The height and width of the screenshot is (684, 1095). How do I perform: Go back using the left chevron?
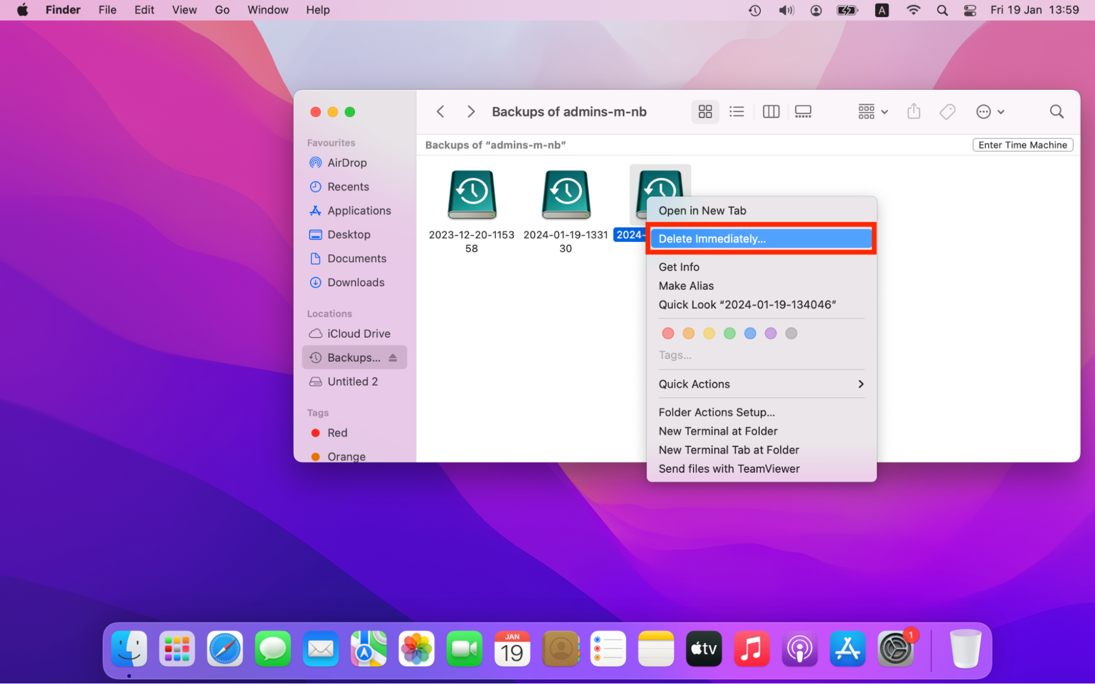pyautogui.click(x=440, y=112)
